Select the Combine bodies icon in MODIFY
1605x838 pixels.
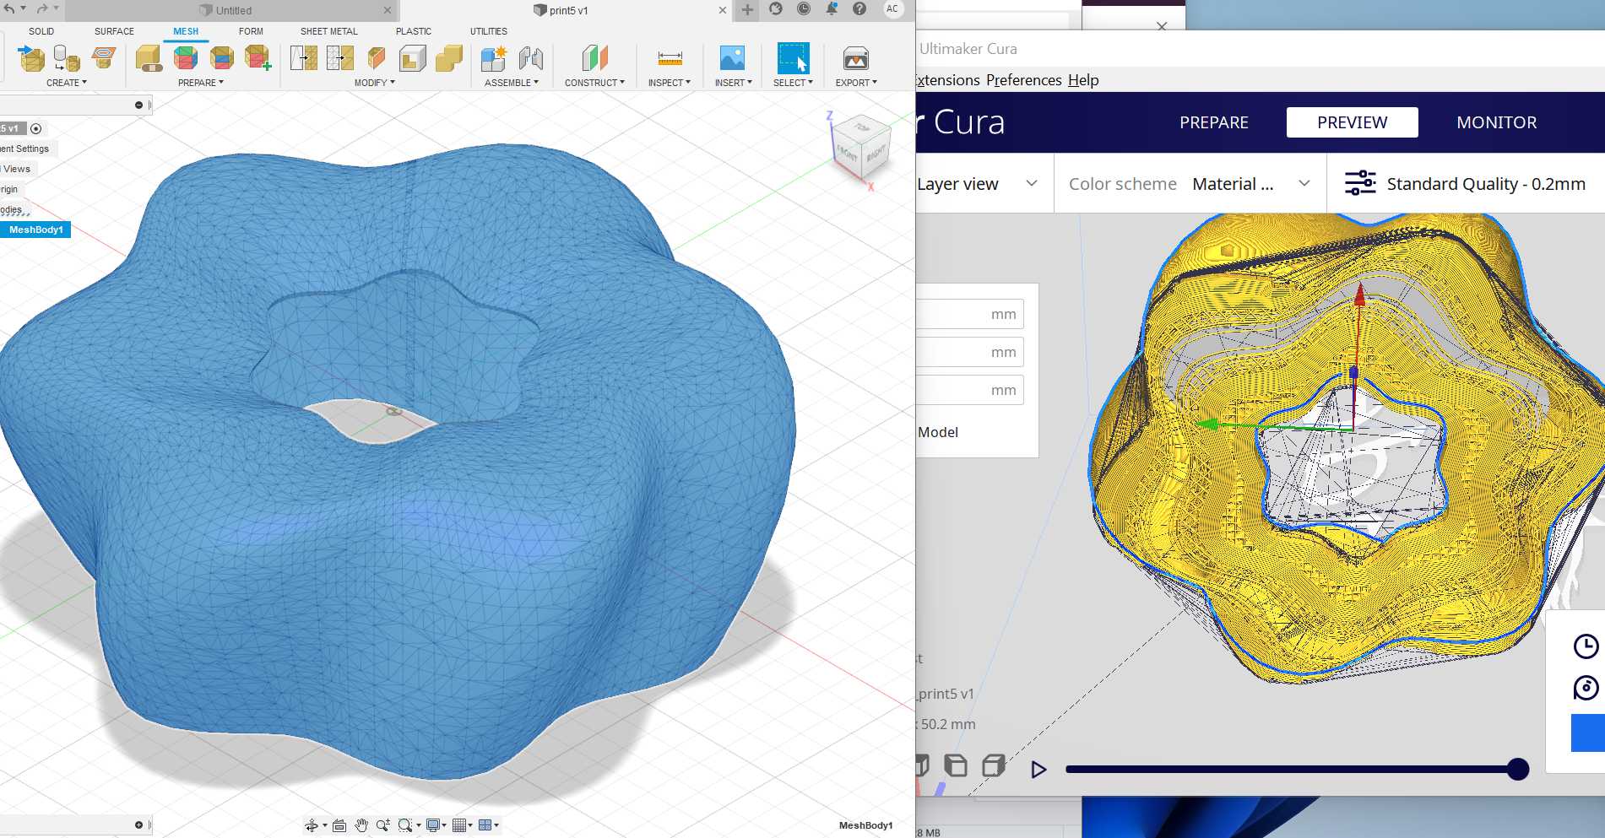tap(449, 58)
